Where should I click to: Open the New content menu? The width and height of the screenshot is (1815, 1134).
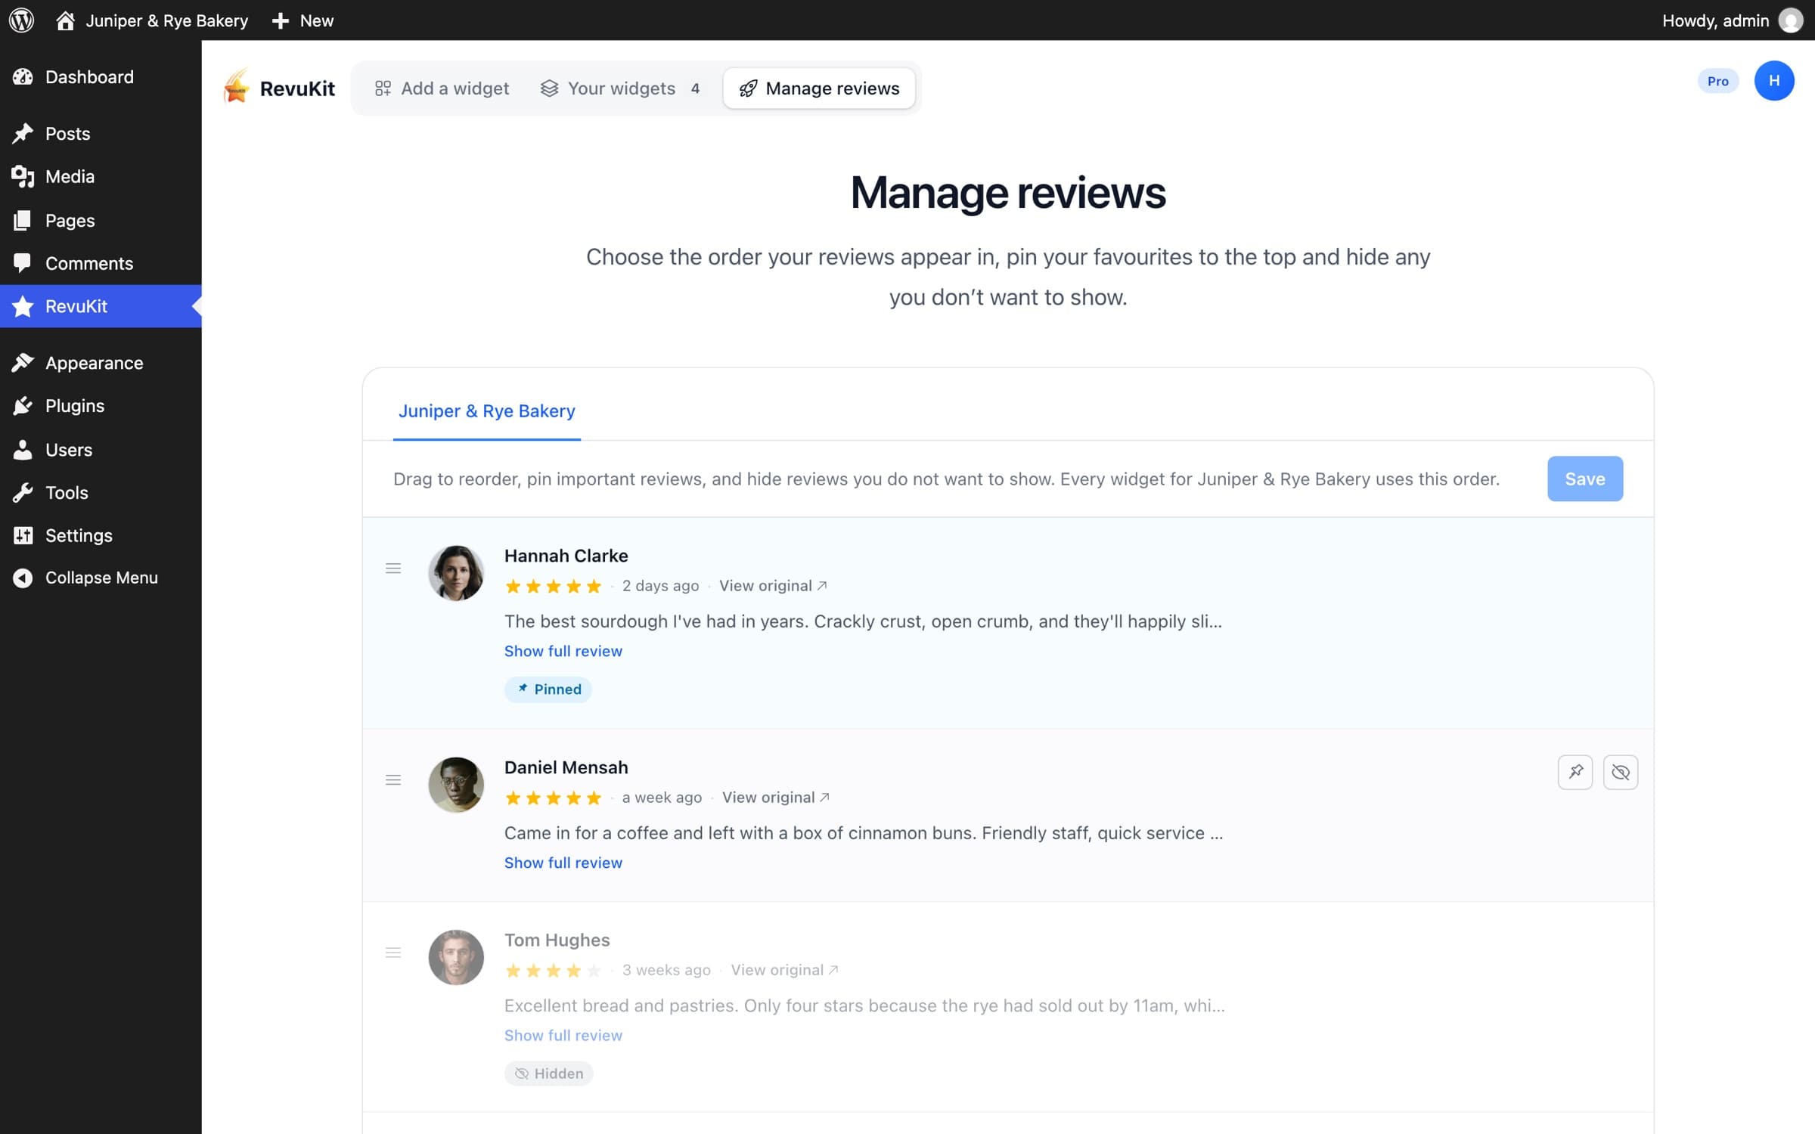(302, 20)
